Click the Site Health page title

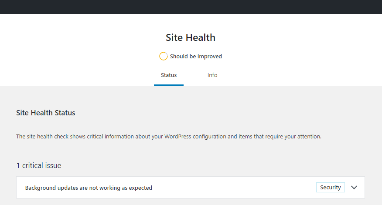tap(191, 38)
